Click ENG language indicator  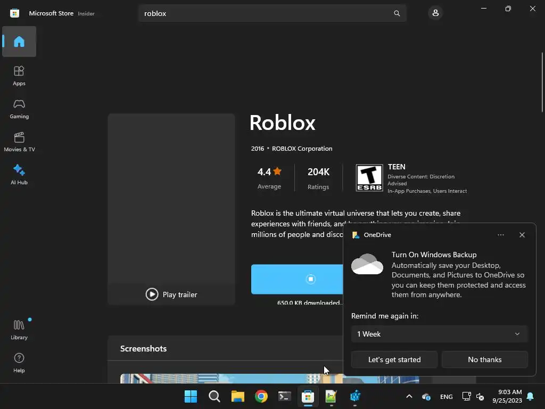click(x=447, y=396)
